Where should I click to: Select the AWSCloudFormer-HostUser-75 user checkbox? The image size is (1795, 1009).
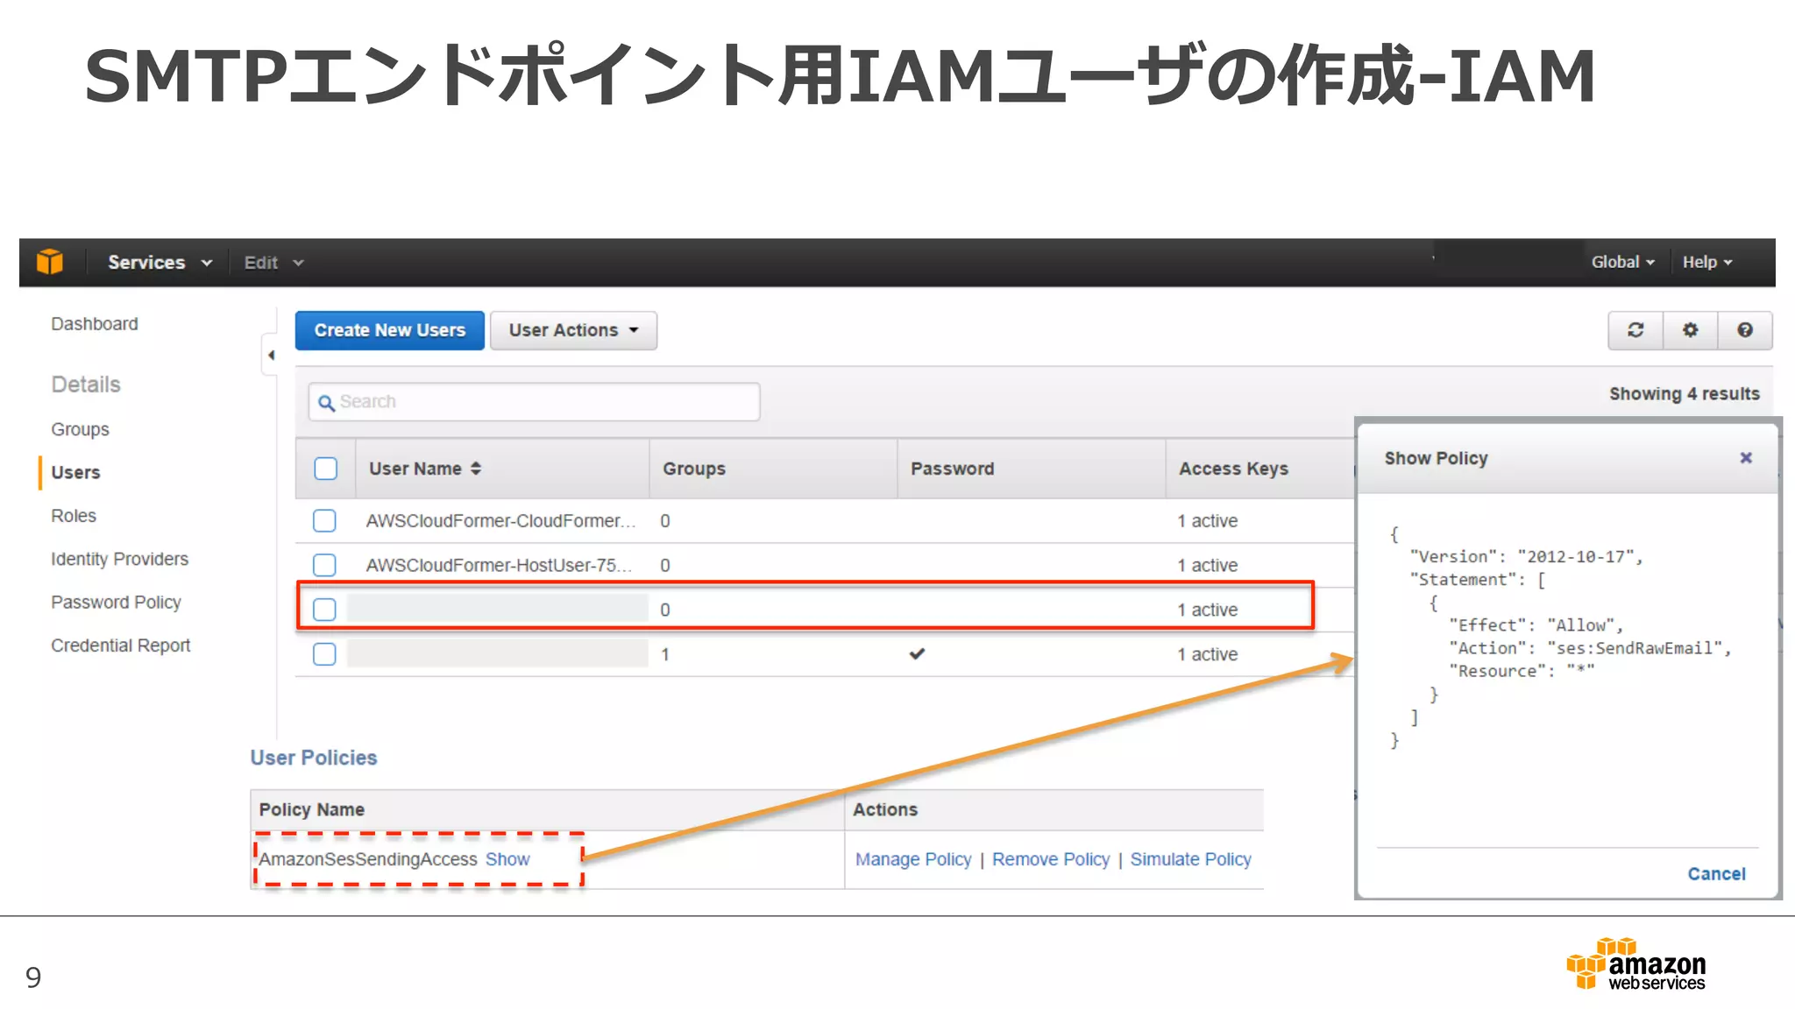pyautogui.click(x=324, y=565)
